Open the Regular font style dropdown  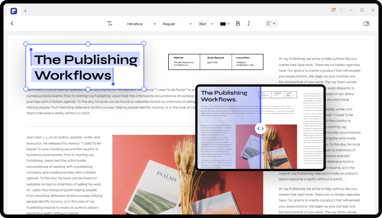point(177,24)
